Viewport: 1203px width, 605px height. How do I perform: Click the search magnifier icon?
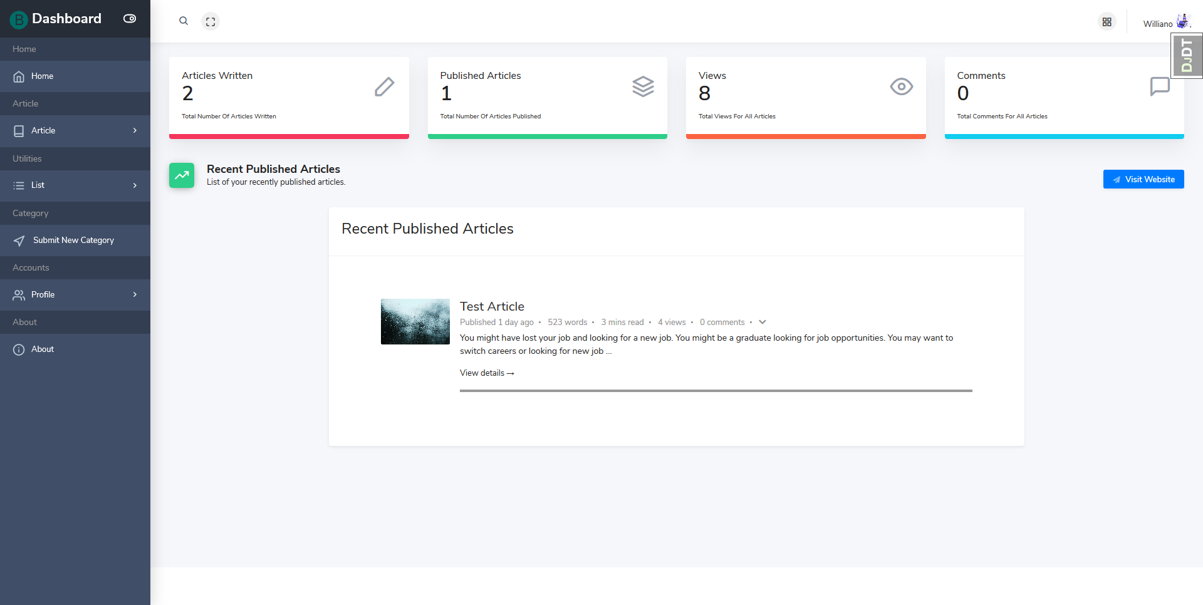pos(184,21)
